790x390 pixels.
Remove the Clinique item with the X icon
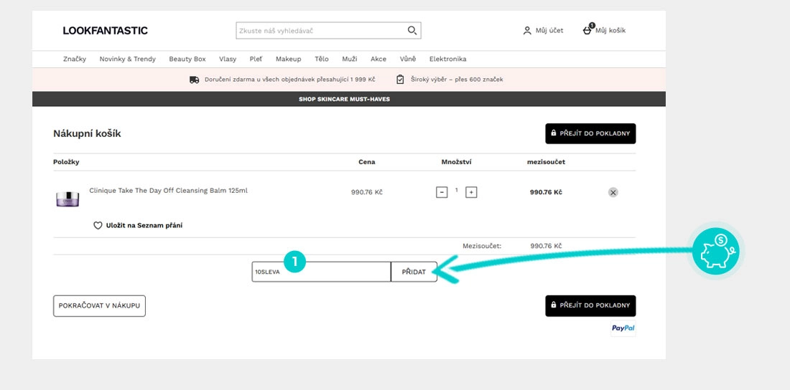613,192
